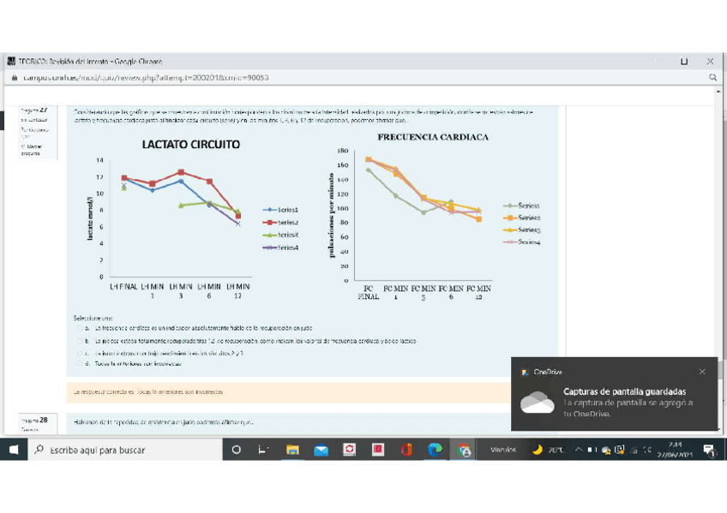
Task: Open the Windows Start menu
Action: pos(14,450)
